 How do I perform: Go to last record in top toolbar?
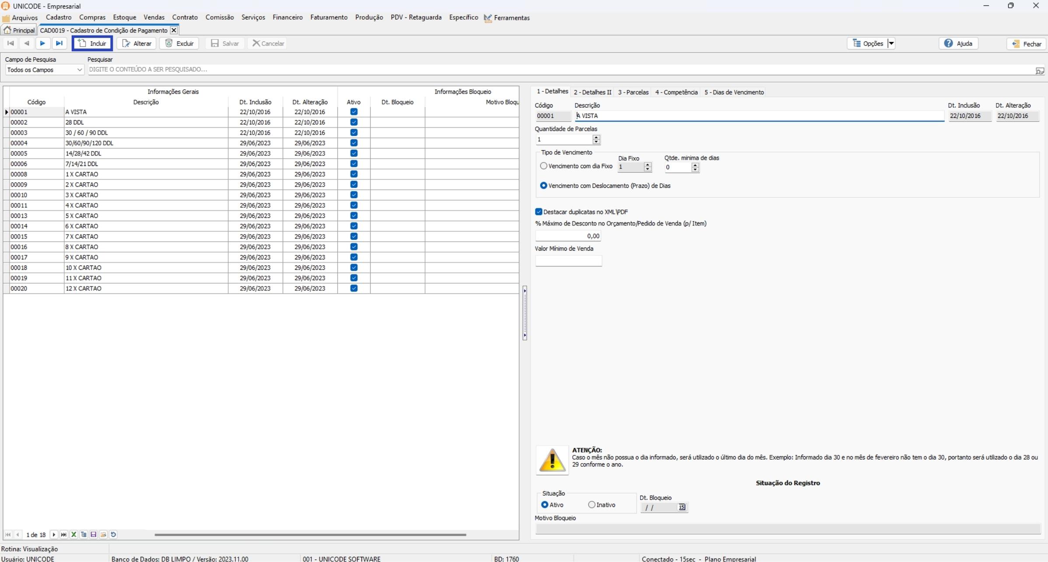tap(59, 43)
